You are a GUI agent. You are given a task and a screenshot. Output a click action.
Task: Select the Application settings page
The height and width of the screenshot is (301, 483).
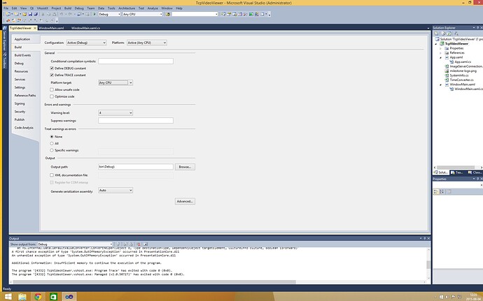(x=22, y=39)
